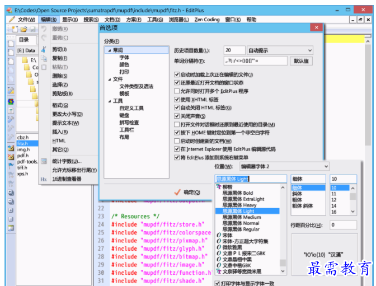Screen dimensions: 376x286
Task: Open the 位置 编辑器字体 2 dropdown
Action: [x=284, y=166]
